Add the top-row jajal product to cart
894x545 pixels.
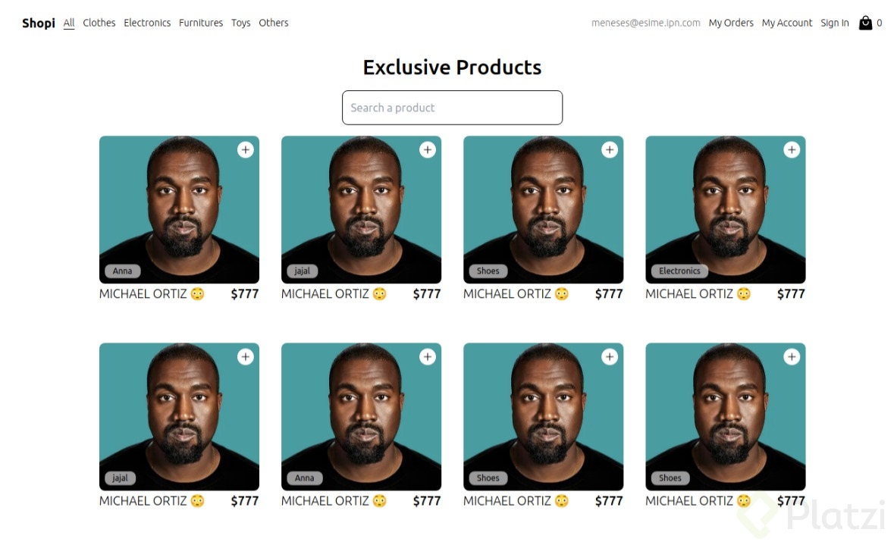click(x=428, y=150)
